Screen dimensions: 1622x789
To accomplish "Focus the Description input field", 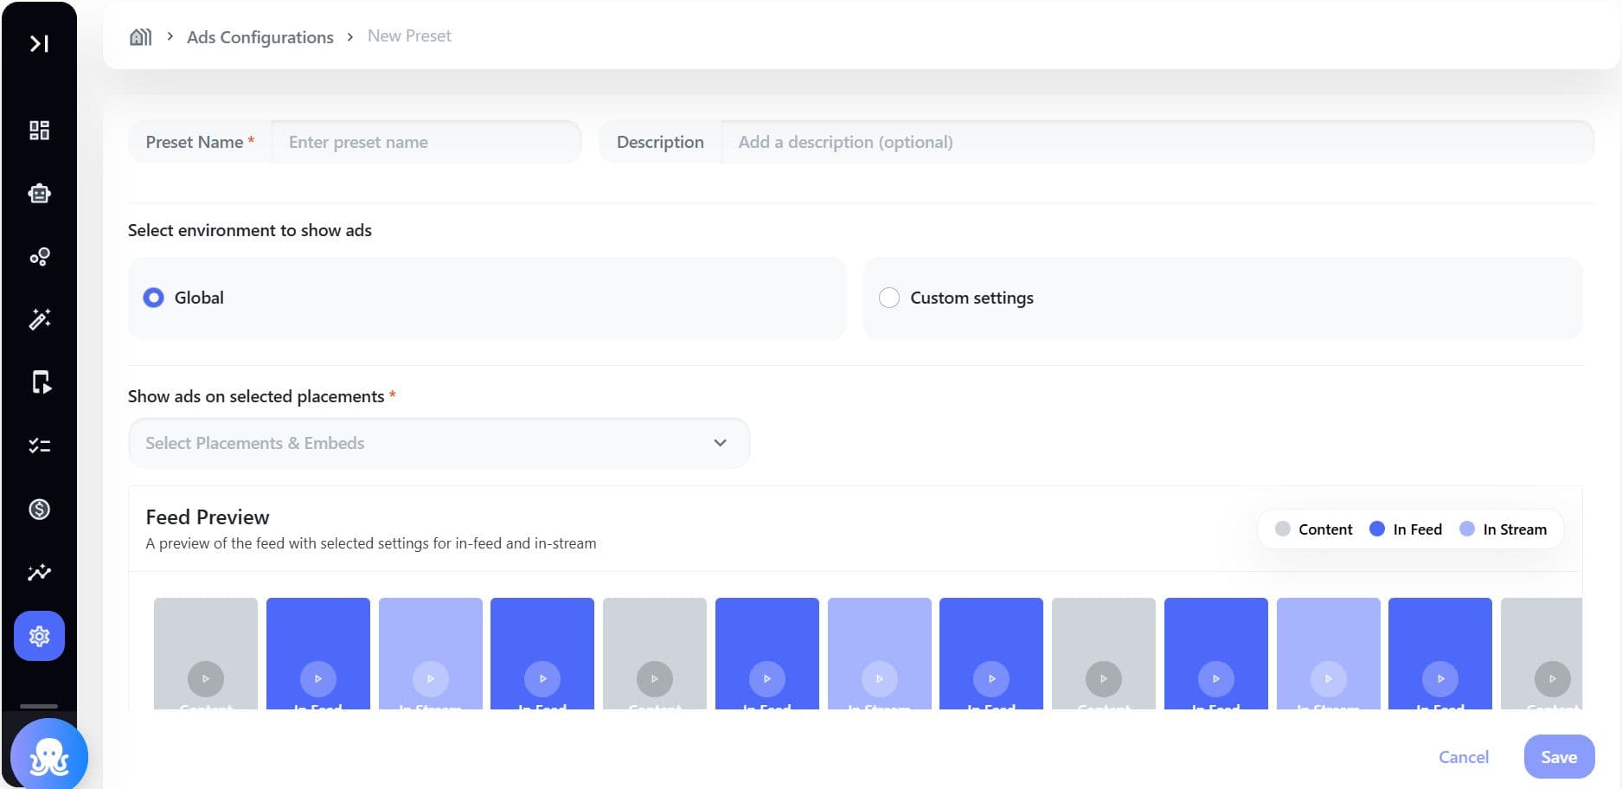I will [1157, 142].
